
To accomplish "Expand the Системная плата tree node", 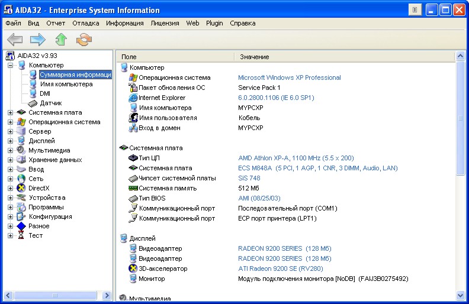I will pyautogui.click(x=11, y=112).
